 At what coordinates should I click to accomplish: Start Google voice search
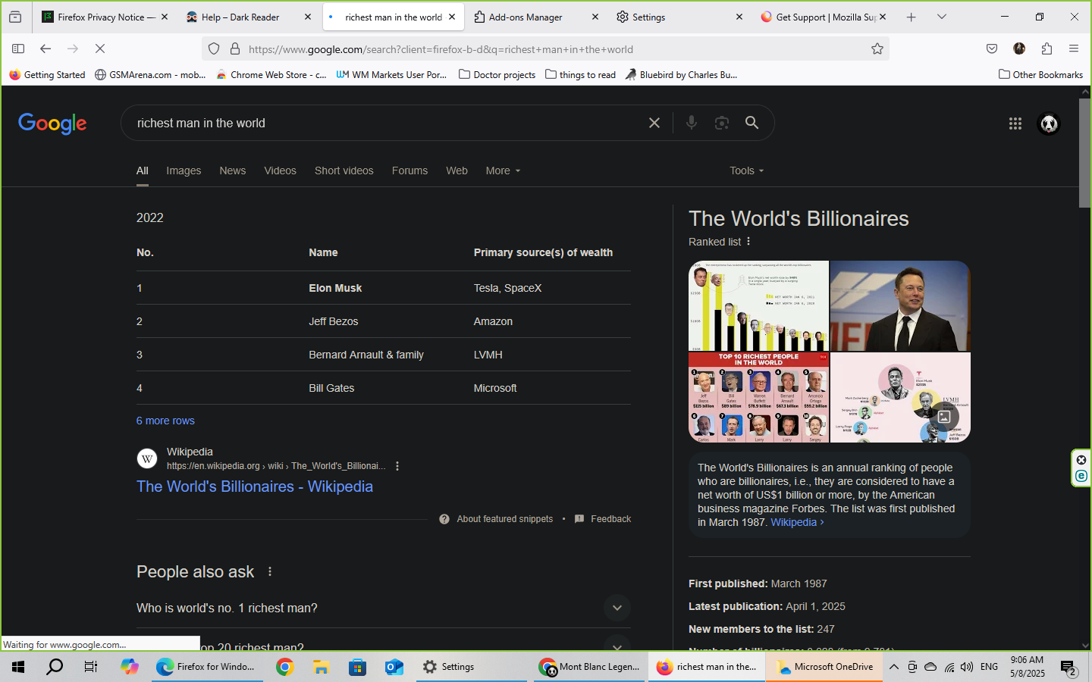692,123
